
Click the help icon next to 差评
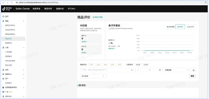click(85, 36)
